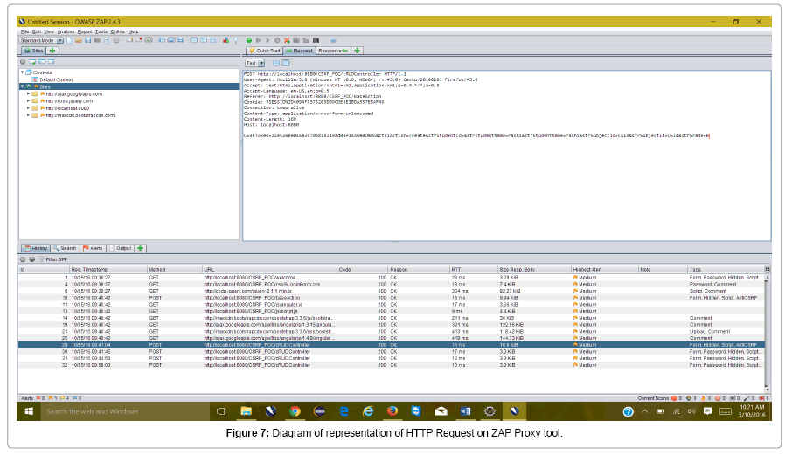Sort history by Req. Timestamp column header

pyautogui.click(x=108, y=269)
